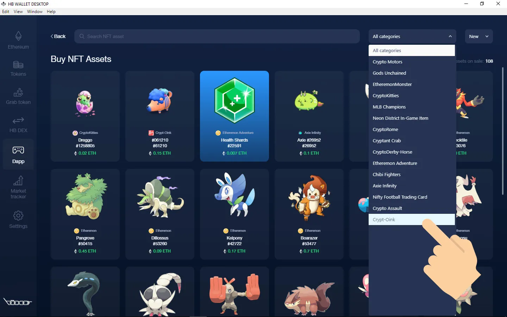Open the Help menu
This screenshot has height=317, width=507.
pyautogui.click(x=51, y=12)
